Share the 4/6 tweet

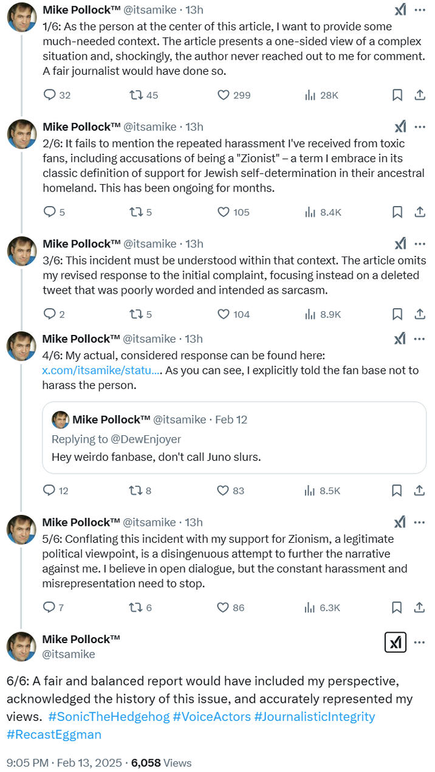419,490
